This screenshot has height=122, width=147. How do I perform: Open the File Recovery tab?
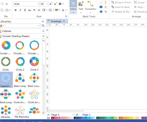(22, 117)
